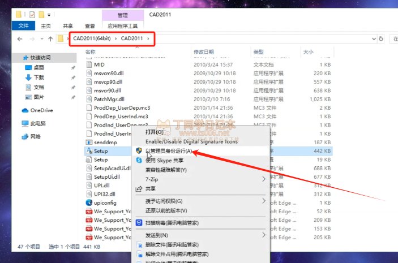The width and height of the screenshot is (398, 263).
Task: Choose the 解除文件占用 (腾讯电脑管家) entry
Action: click(177, 254)
